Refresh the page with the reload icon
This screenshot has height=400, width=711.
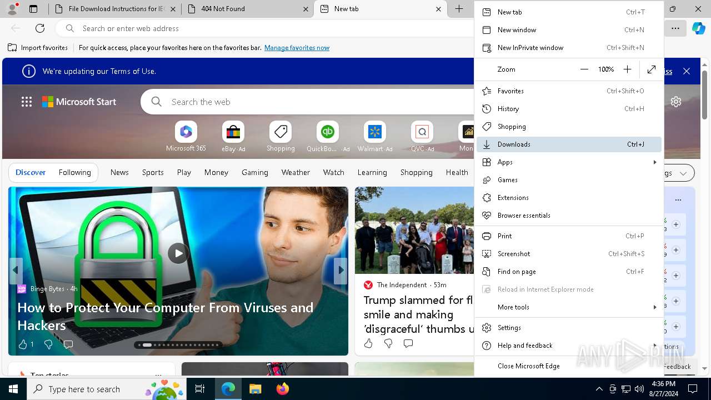pos(40,28)
